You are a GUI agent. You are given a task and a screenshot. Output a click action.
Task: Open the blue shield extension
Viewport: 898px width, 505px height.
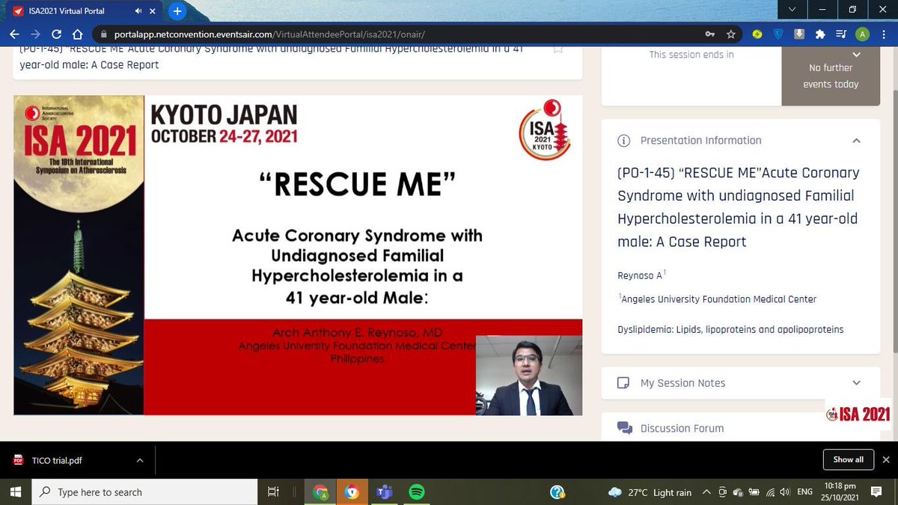click(x=778, y=34)
